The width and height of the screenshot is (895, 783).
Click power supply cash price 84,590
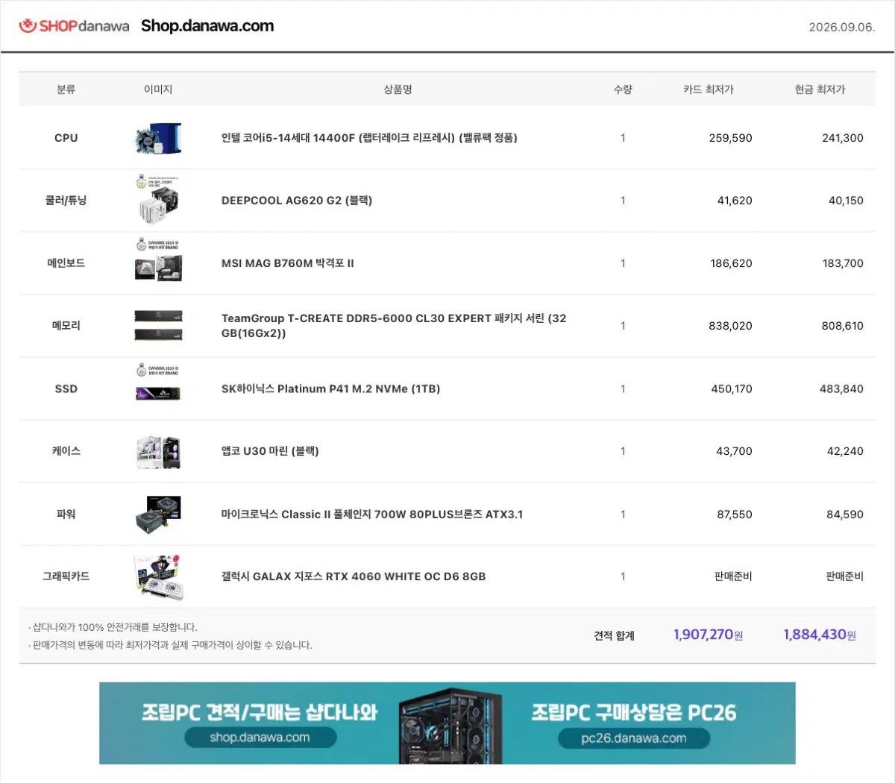845,515
